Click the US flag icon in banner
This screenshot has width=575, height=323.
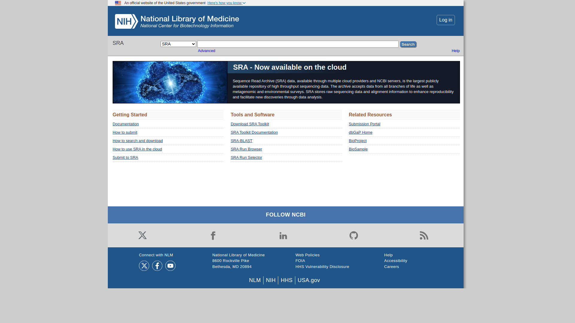(x=118, y=3)
